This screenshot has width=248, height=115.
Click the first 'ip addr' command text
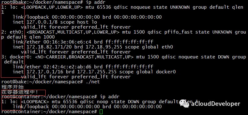pyautogui.click(x=95, y=2)
